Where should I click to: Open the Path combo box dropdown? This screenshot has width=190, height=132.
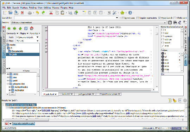(38, 37)
